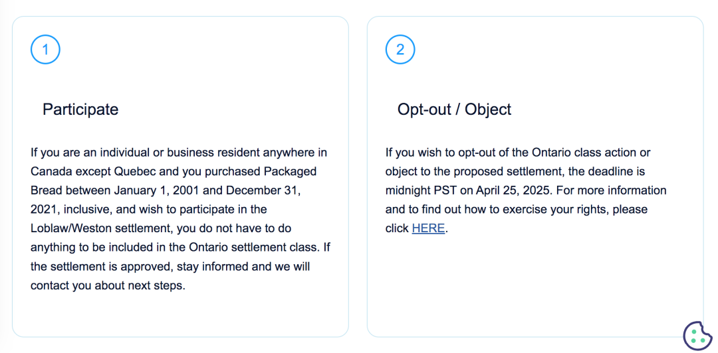The width and height of the screenshot is (718, 353).
Task: Click the circled number 1 icon
Action: click(45, 49)
